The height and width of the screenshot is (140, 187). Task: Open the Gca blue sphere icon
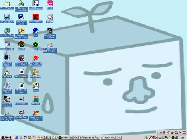pyautogui.click(x=35, y=31)
